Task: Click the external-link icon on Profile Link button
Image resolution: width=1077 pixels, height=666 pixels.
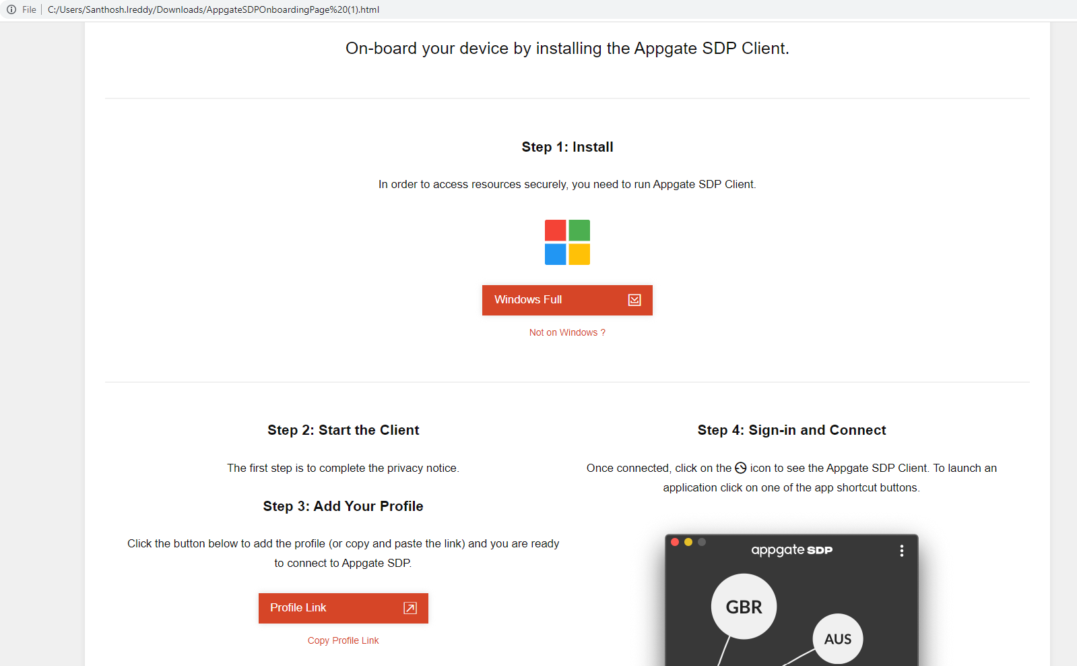Action: click(x=410, y=607)
